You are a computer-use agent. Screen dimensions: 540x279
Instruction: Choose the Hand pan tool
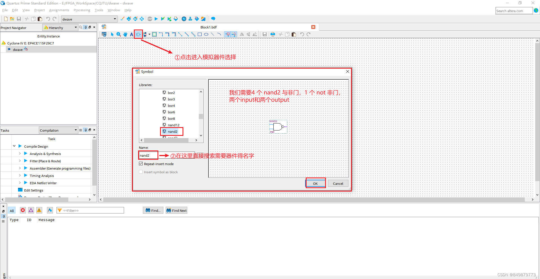pyautogui.click(x=125, y=34)
